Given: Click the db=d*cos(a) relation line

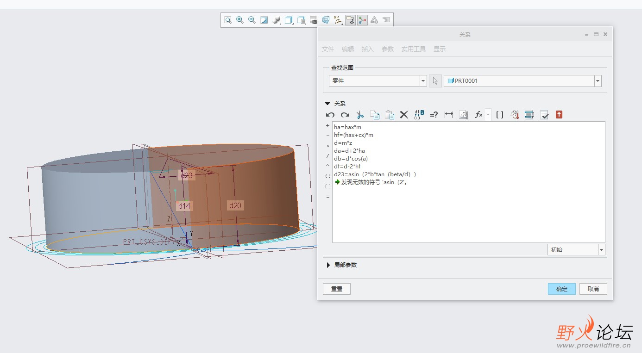Looking at the screenshot, I should (351, 159).
